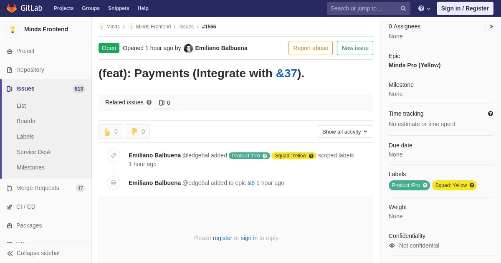Click the Repository file icon
Viewport: 501px width, 263px height.
pos(10,70)
